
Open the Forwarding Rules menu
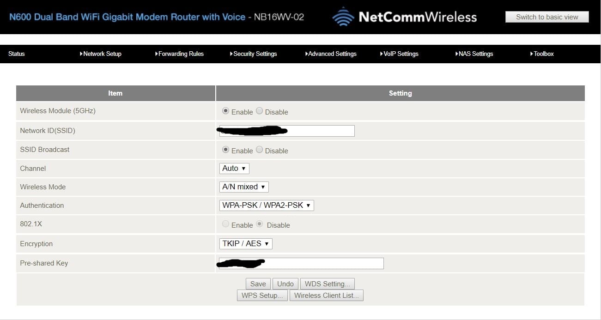[179, 54]
